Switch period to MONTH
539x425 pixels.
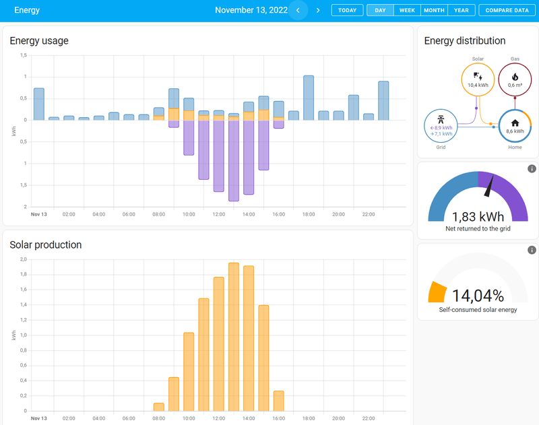click(x=434, y=11)
